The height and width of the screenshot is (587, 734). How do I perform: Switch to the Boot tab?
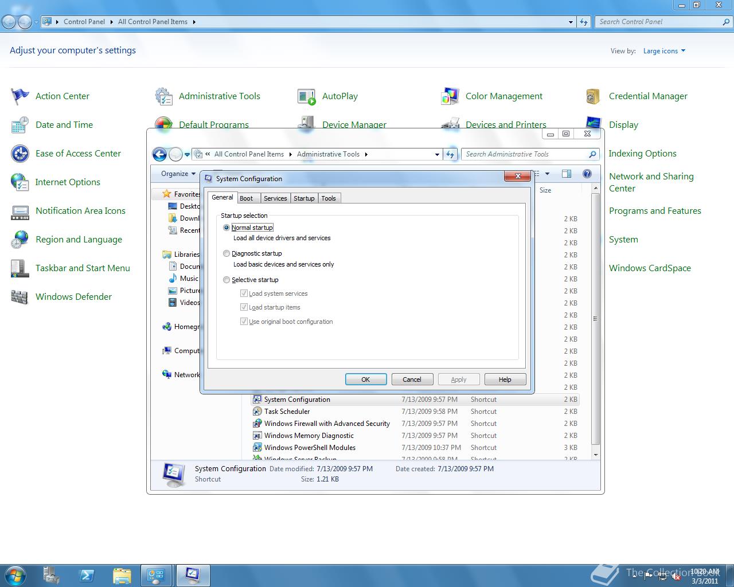tap(246, 198)
